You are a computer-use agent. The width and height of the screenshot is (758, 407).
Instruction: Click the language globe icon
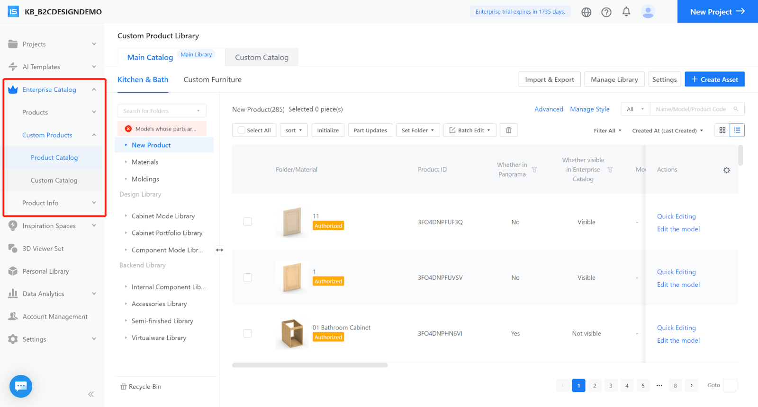pyautogui.click(x=586, y=12)
